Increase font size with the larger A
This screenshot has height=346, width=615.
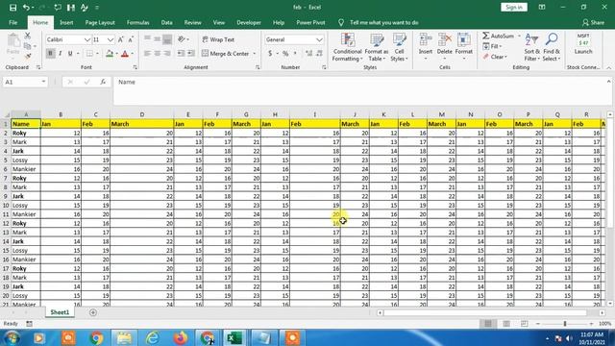tap(121, 39)
